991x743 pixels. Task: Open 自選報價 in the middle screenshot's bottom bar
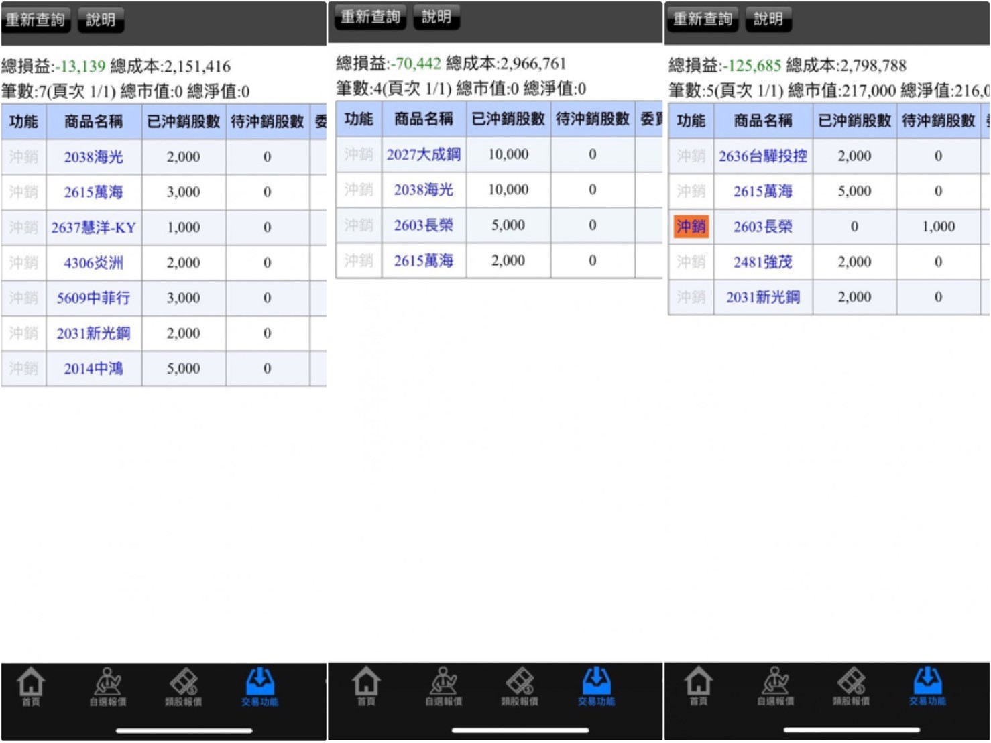coord(443,686)
